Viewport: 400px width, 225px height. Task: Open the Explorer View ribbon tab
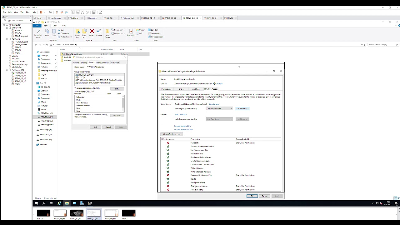pos(64,26)
